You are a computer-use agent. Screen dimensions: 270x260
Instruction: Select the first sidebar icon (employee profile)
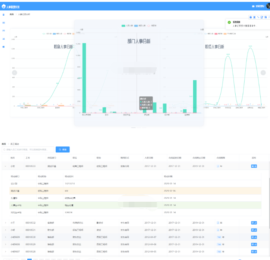point(3,15)
